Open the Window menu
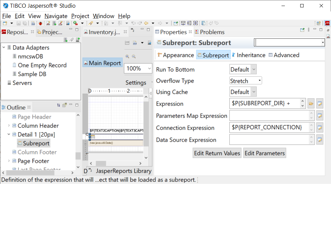The image size is (331, 225). click(104, 16)
